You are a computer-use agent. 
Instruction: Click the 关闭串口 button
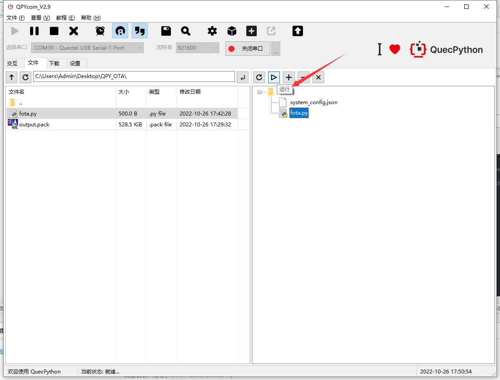pyautogui.click(x=248, y=48)
